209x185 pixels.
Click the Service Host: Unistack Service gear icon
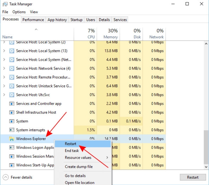pyautogui.click(x=12, y=86)
